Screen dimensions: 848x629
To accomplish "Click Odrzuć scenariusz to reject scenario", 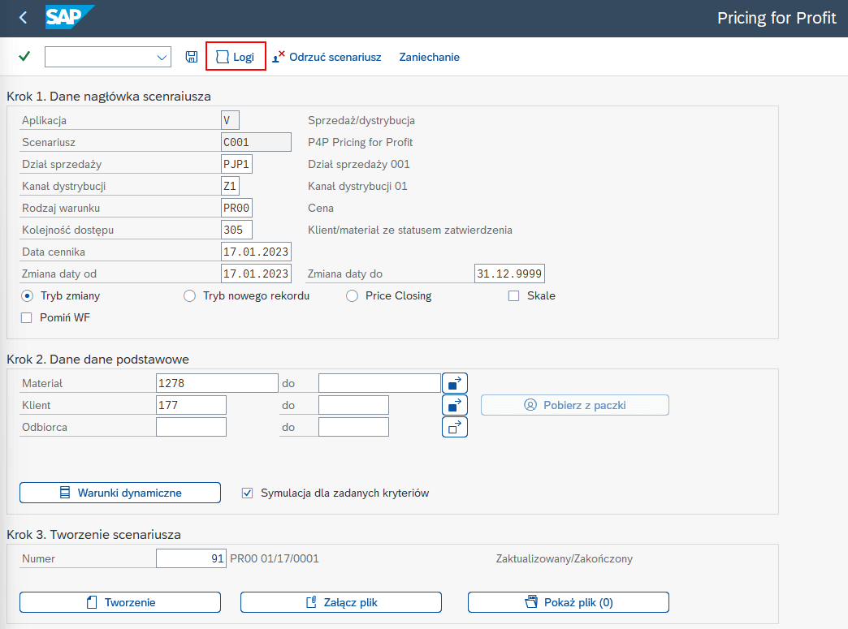I will [x=327, y=57].
